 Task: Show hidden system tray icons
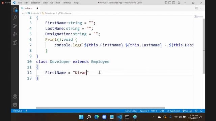pyautogui.click(x=154, y=117)
